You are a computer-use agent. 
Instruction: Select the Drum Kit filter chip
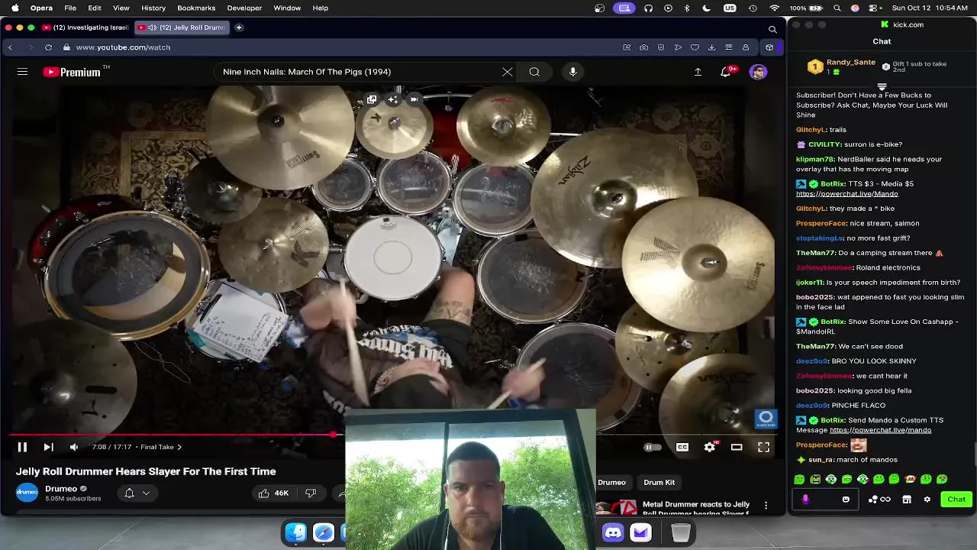pos(659,482)
